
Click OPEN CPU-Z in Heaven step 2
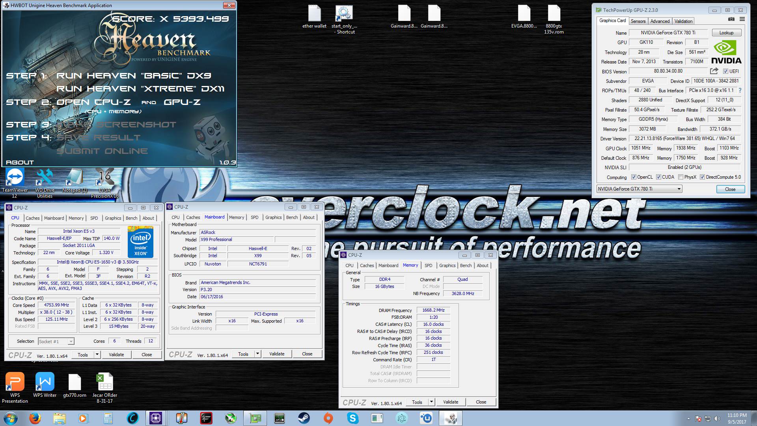pos(93,102)
